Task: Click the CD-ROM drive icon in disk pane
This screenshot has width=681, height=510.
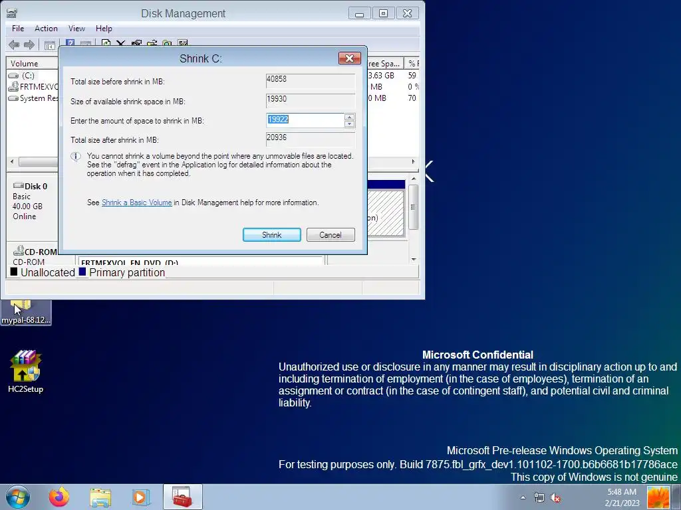Action: click(x=18, y=250)
